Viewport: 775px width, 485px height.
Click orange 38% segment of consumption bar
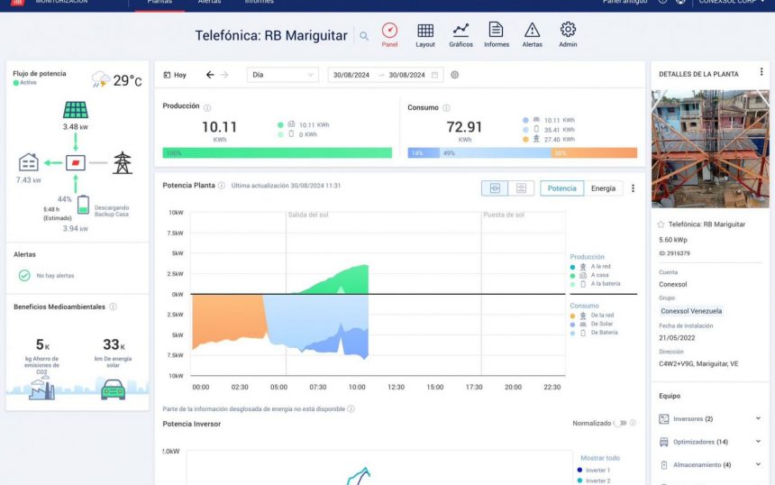coord(594,153)
